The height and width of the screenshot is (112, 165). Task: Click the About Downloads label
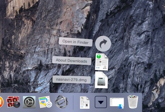pyautogui.click(x=72, y=61)
